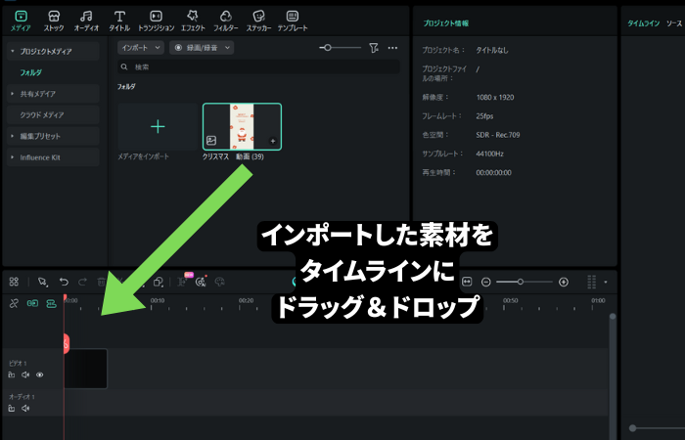The height and width of the screenshot is (440, 685).
Task: Click the 44100Hz sample rate value
Action: point(489,154)
